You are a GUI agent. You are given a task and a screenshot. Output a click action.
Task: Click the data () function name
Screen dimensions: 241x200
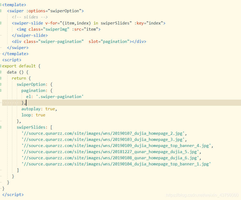(12, 72)
